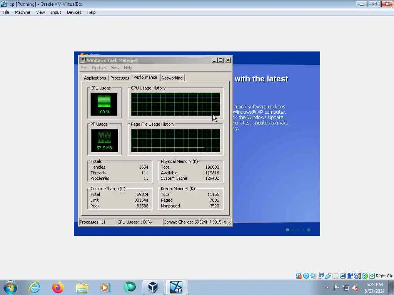Image resolution: width=394 pixels, height=295 pixels.
Task: Click Commit Charge Limit value 301544
Action: [141, 200]
